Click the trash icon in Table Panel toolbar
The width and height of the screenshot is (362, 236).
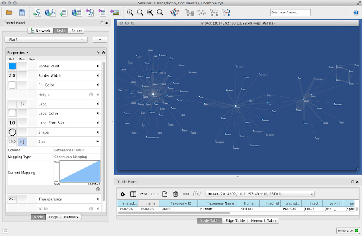coord(175,194)
